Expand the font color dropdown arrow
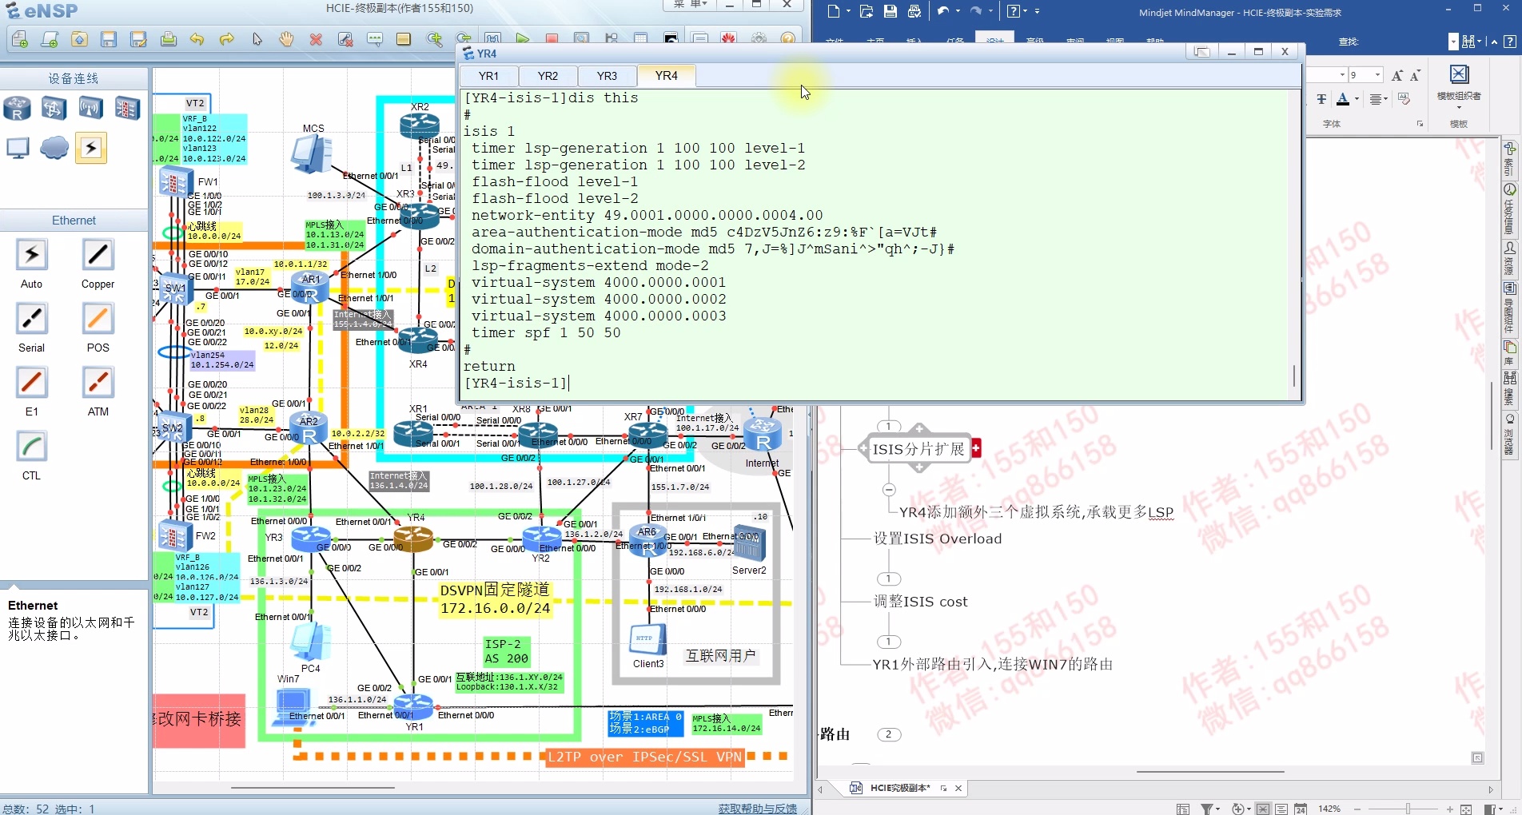This screenshot has height=815, width=1522. tap(1357, 99)
